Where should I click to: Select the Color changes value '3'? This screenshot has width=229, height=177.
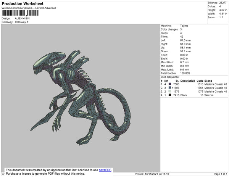(x=181, y=29)
